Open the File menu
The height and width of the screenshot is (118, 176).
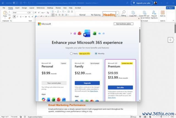click(x=4, y=8)
